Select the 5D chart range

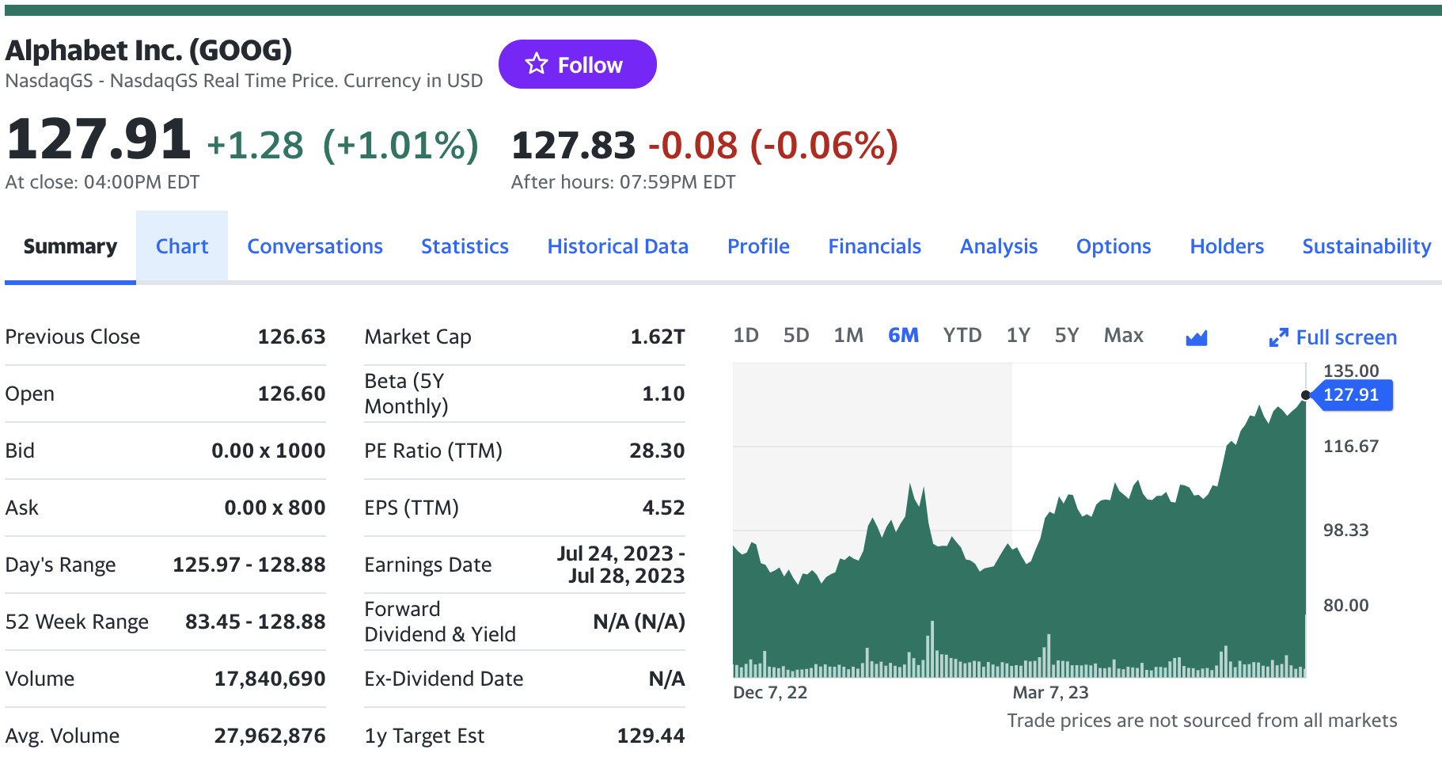coord(796,335)
